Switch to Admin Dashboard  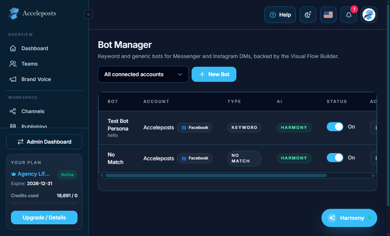[44, 142]
